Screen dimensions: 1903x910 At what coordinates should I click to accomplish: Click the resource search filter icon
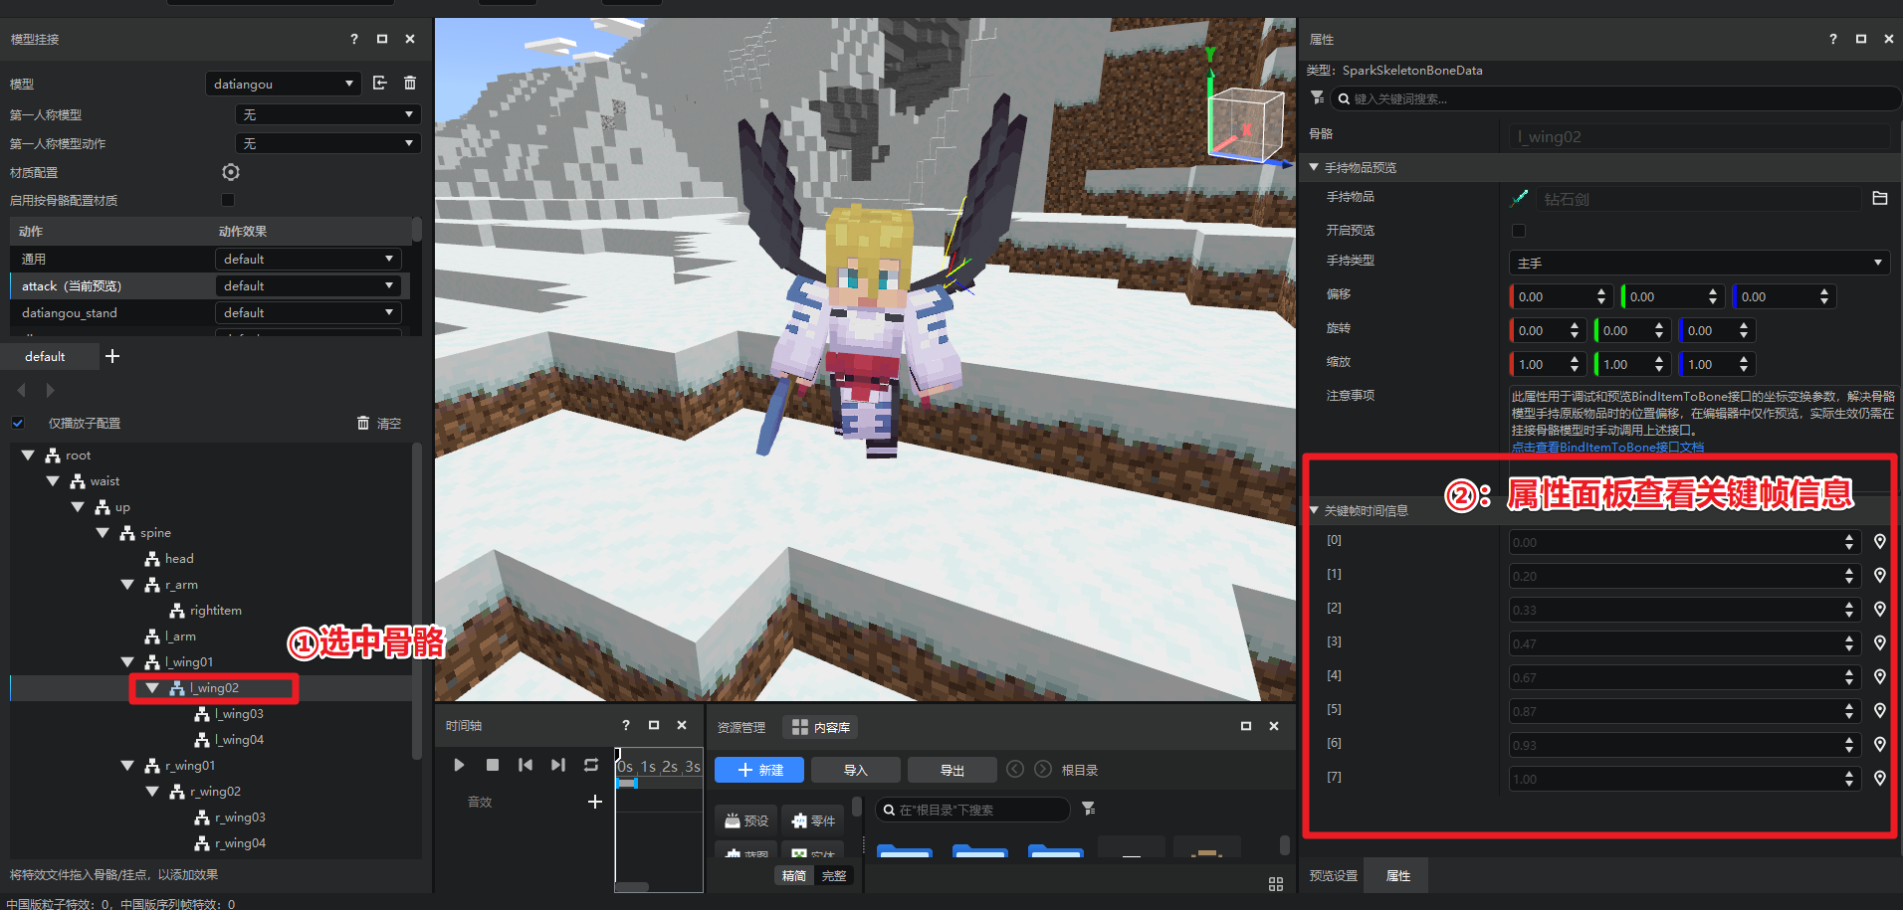point(1089,809)
